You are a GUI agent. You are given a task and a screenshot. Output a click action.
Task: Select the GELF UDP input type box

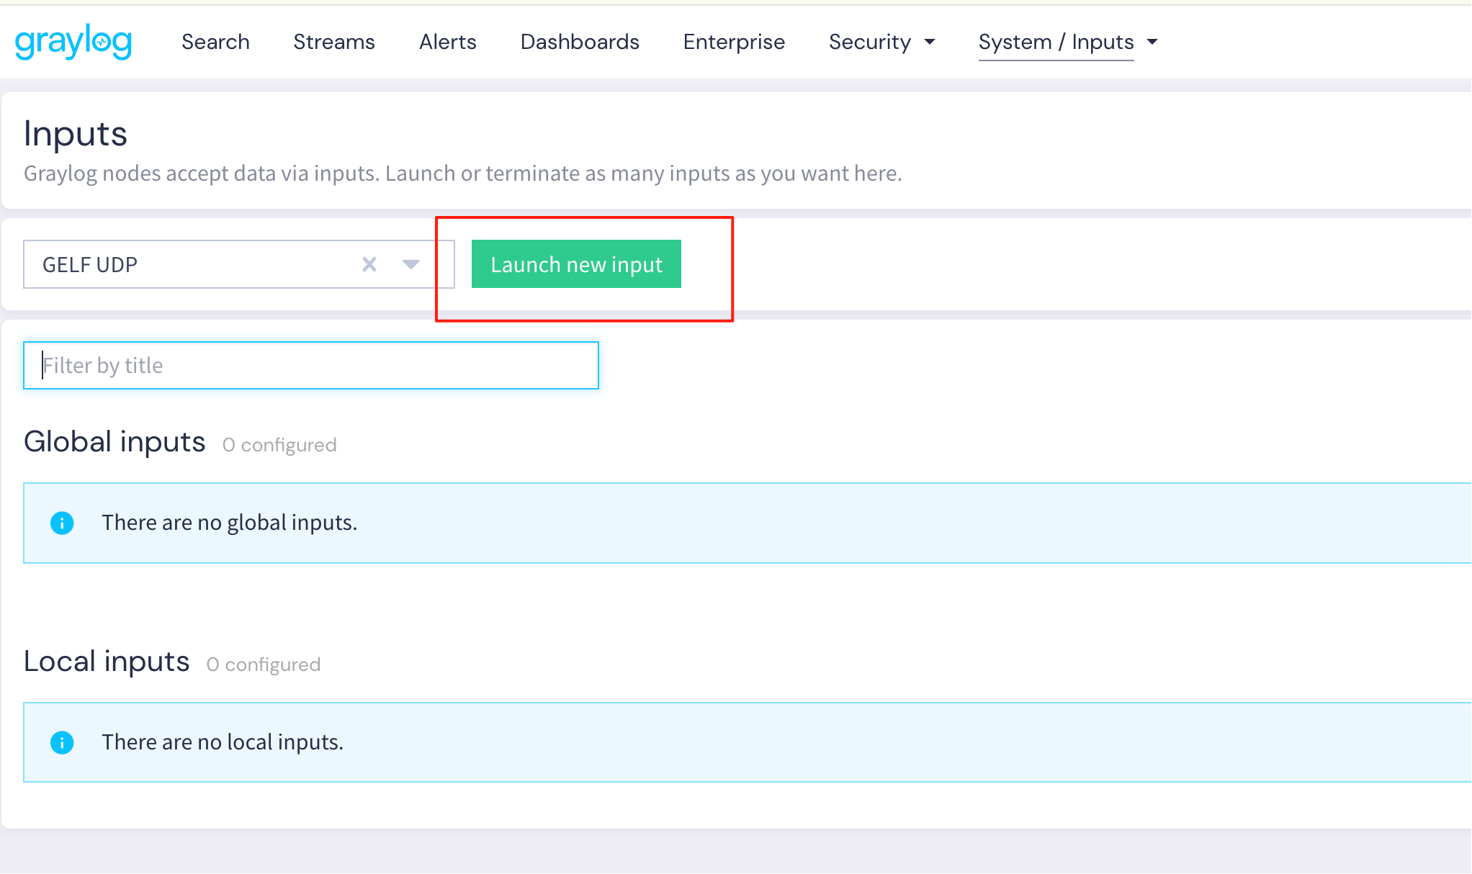click(239, 264)
